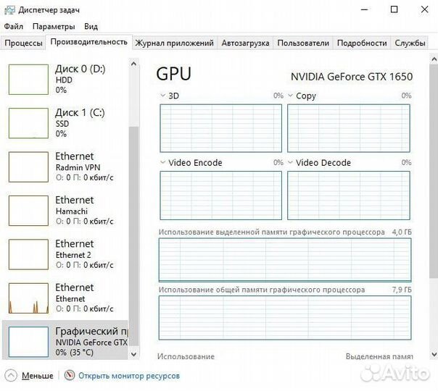Switch to Журнал приложений tab
438x391 pixels.
coord(174,43)
